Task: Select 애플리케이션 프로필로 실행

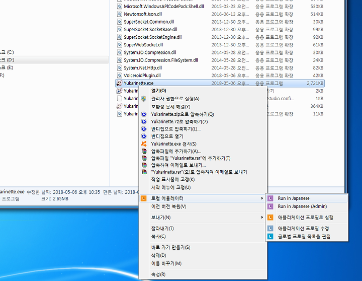Action: pyautogui.click(x=307, y=218)
